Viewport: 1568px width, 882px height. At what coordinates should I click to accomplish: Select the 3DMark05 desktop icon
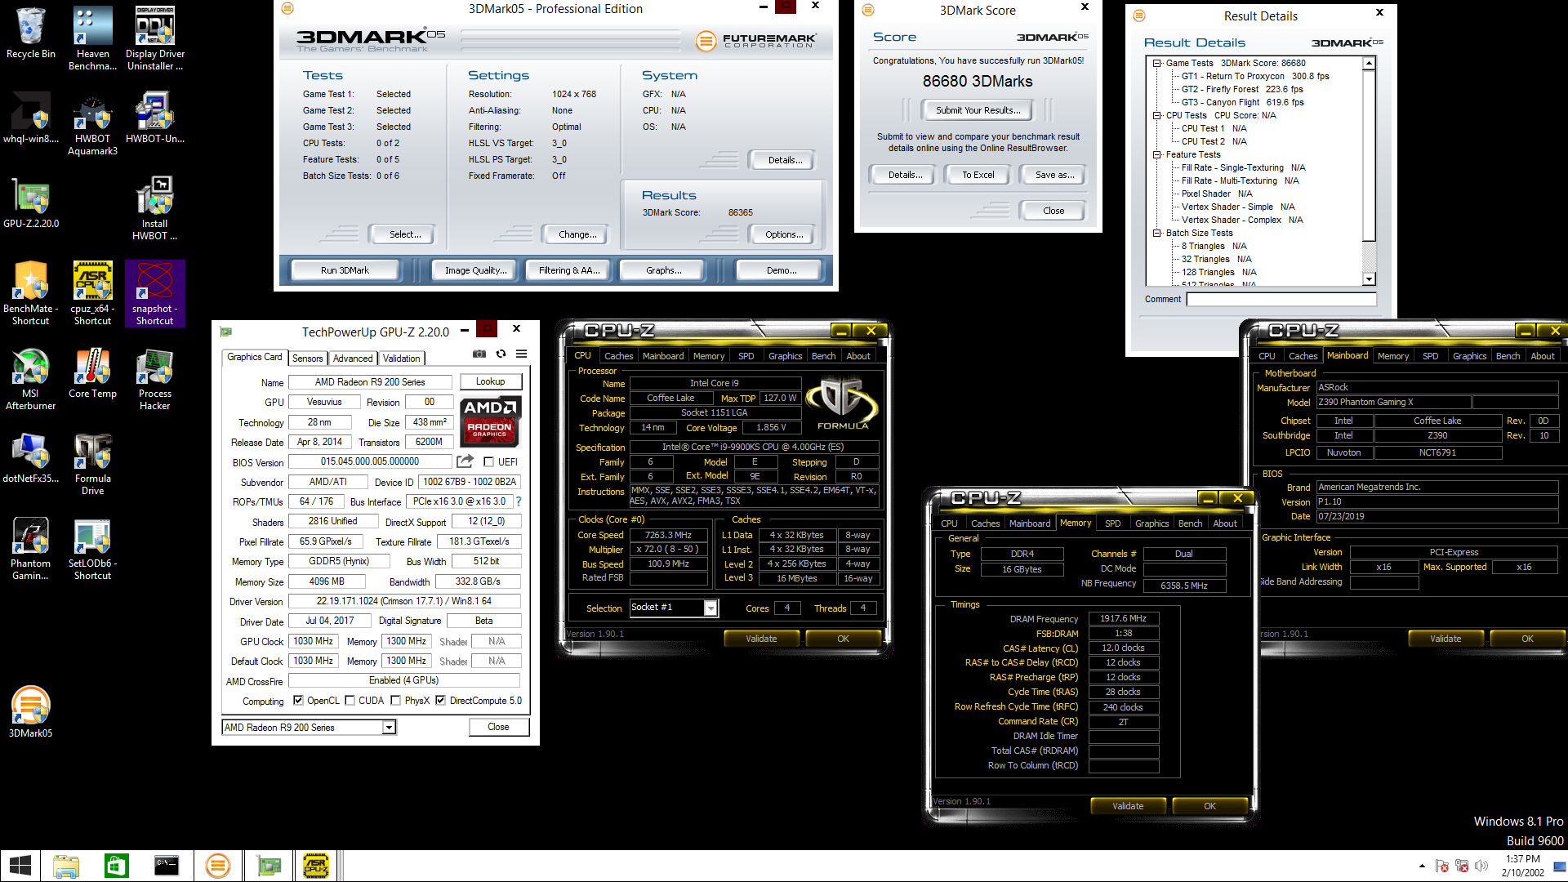[x=31, y=711]
